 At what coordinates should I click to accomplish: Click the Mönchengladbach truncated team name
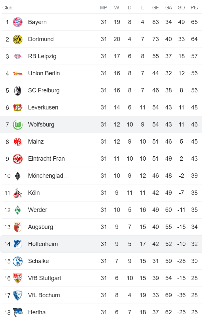[x=48, y=176]
